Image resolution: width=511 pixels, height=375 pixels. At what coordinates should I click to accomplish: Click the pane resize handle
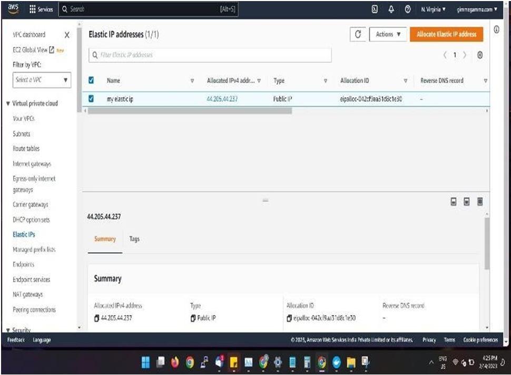tap(266, 200)
